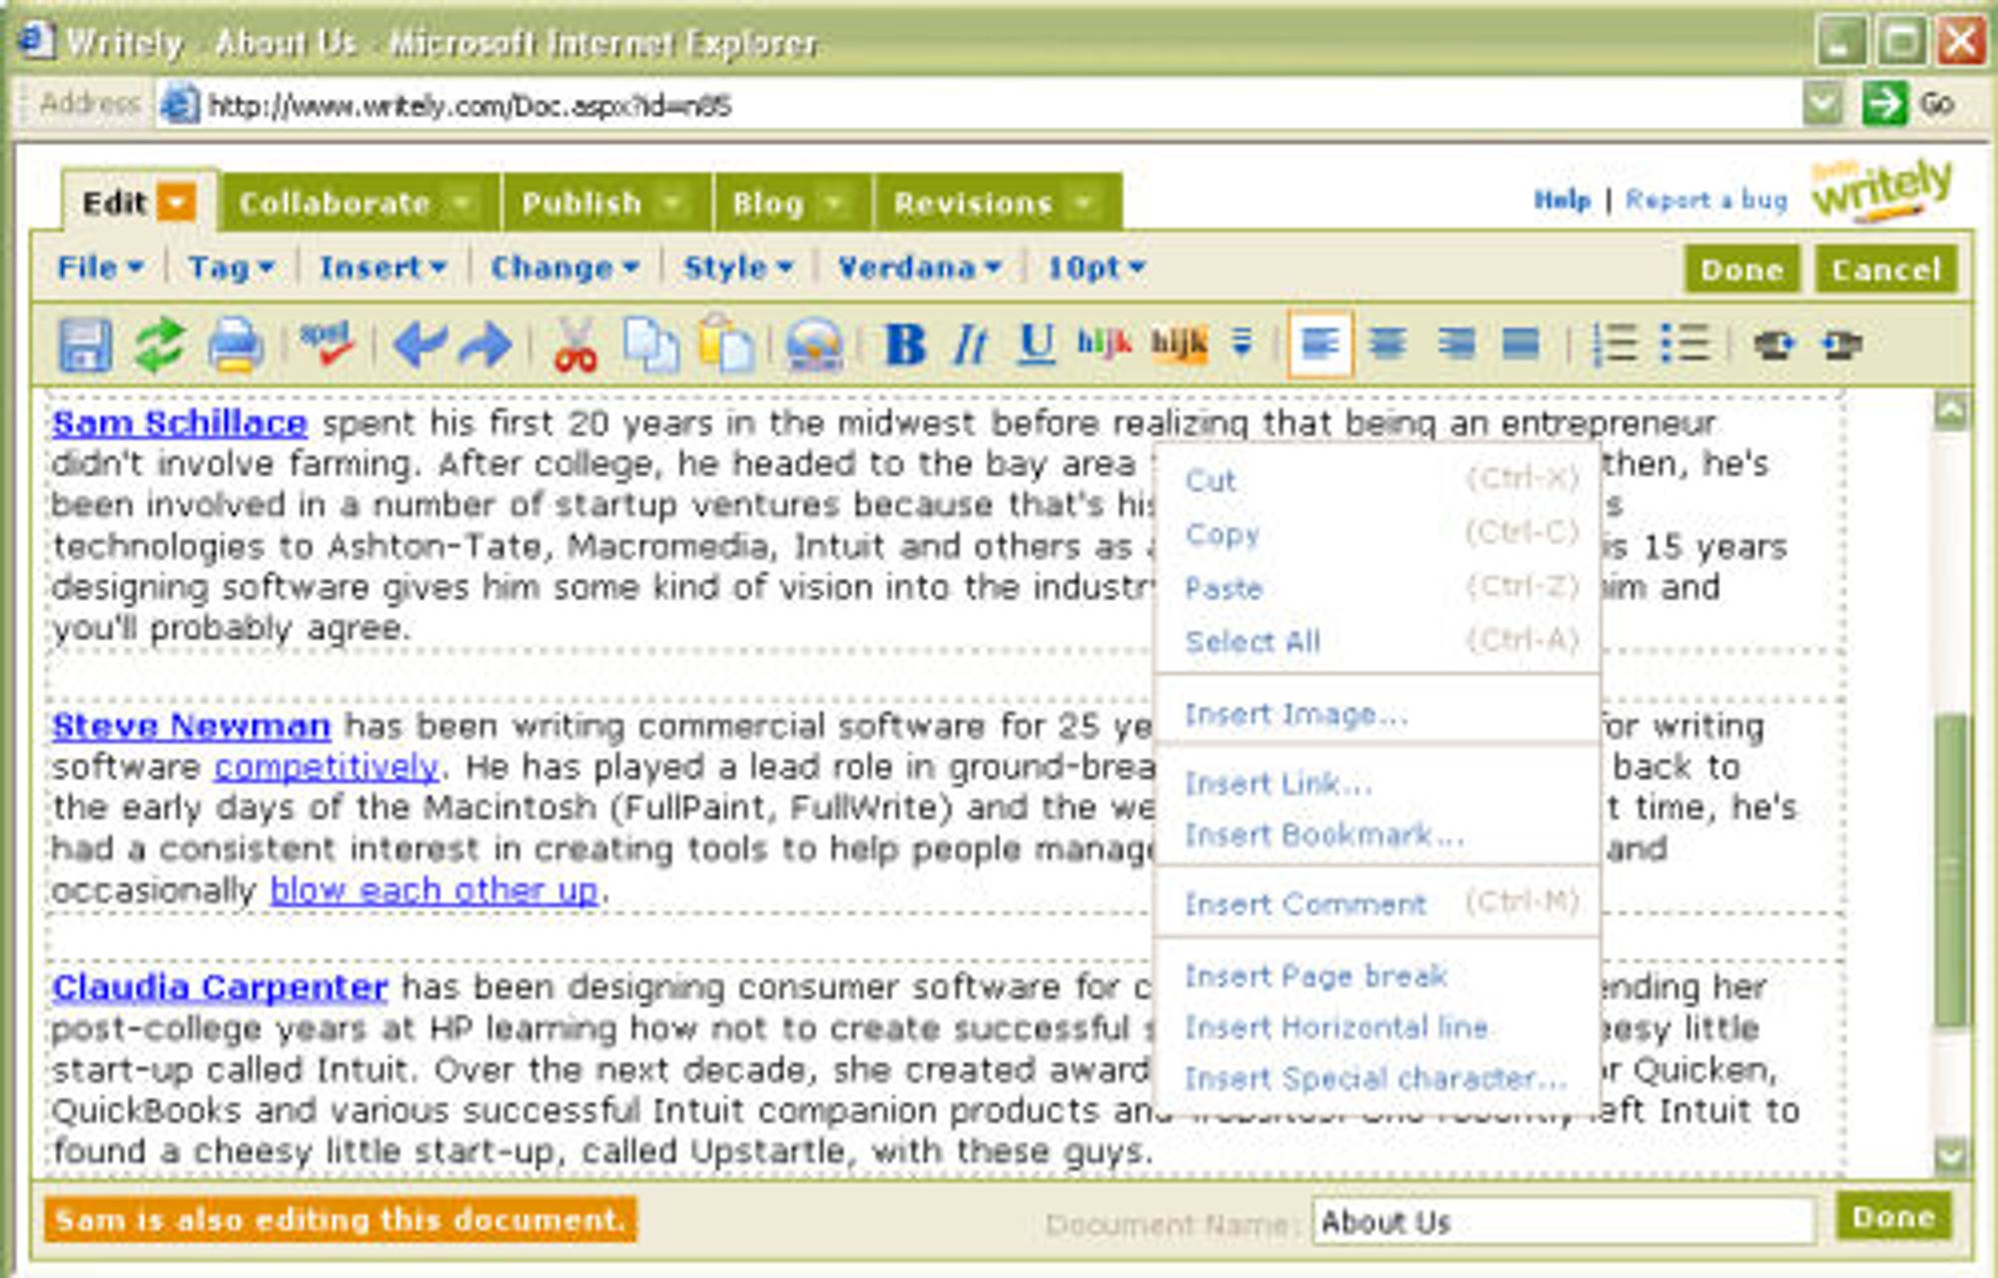Screen dimensions: 1998x1278
Task: Toggle numbered list
Action: (1614, 344)
